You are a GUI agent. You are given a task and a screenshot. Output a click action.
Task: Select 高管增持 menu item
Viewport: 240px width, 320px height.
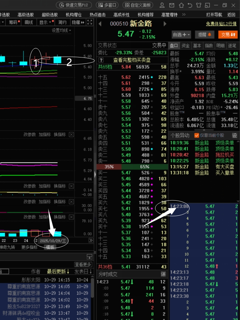click(x=169, y=15)
